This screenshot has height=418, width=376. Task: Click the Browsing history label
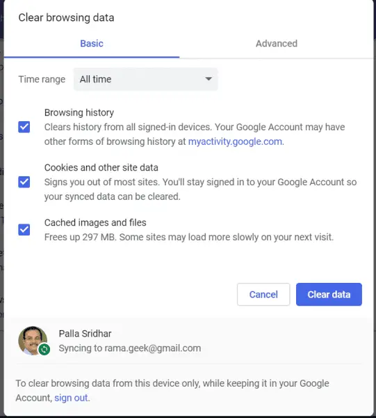click(79, 112)
